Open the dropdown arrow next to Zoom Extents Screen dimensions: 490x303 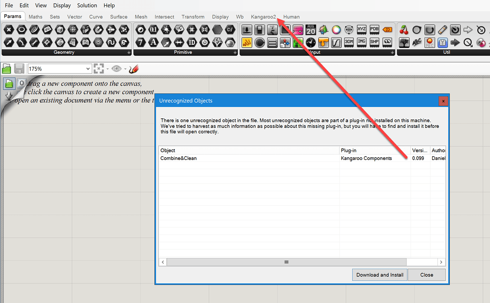(107, 69)
